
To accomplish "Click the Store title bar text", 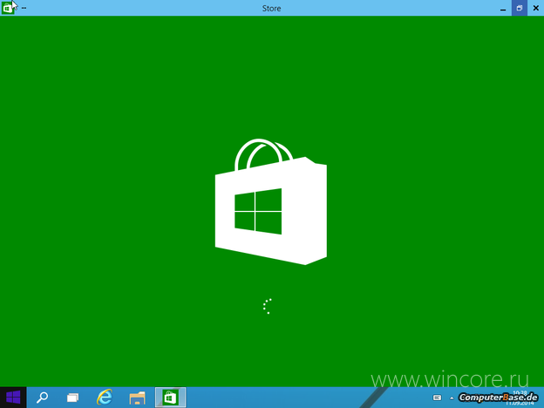I will click(x=271, y=9).
